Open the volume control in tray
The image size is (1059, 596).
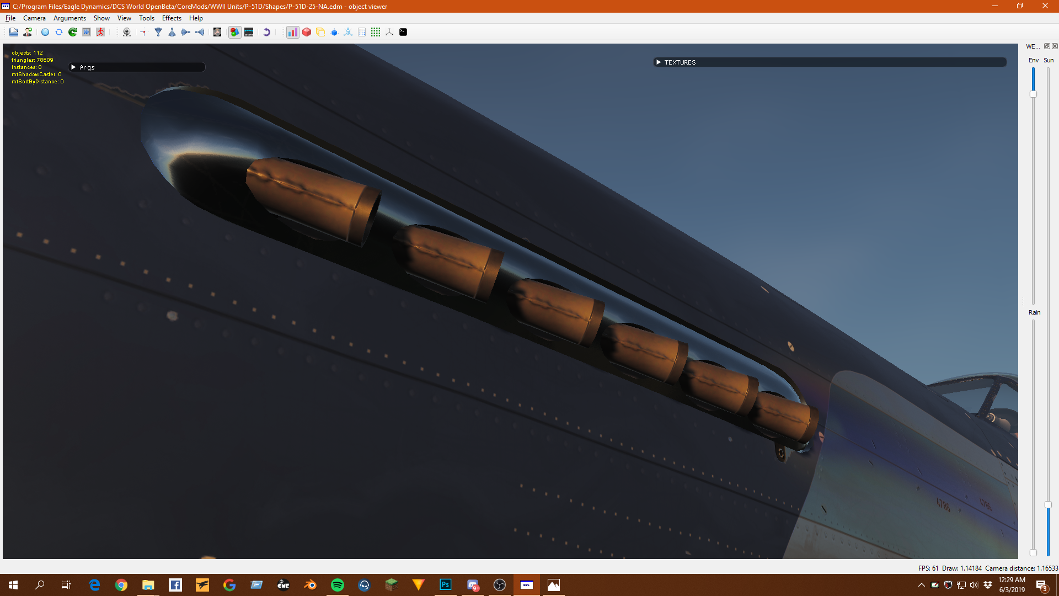tap(974, 585)
